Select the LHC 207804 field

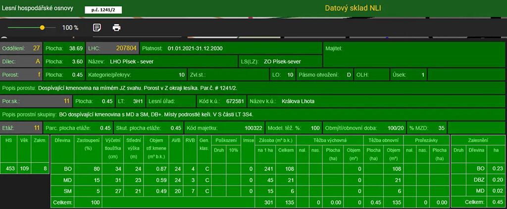pyautogui.click(x=112, y=49)
